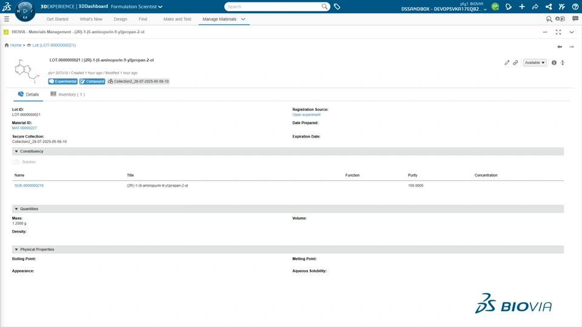Collapse the Physical Properties section
This screenshot has width=582, height=327.
[16, 249]
